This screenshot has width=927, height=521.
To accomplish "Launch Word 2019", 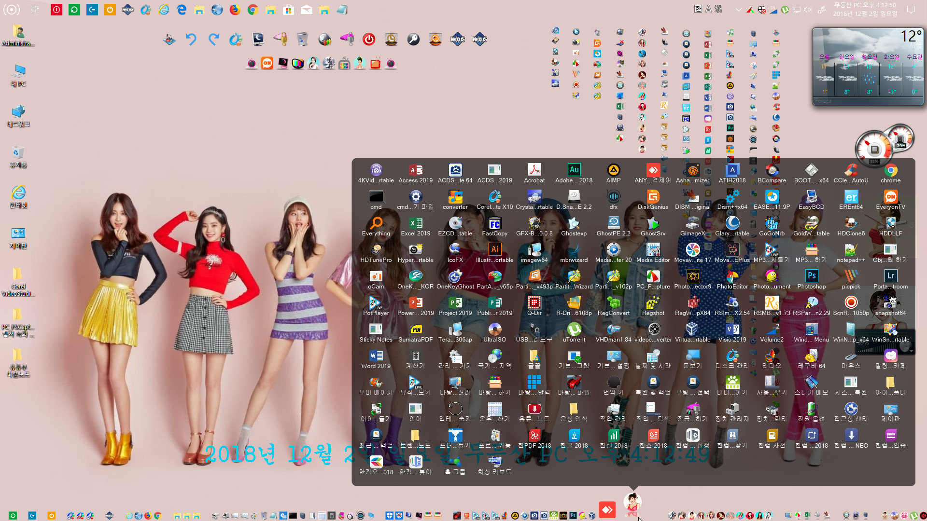I will [x=376, y=359].
